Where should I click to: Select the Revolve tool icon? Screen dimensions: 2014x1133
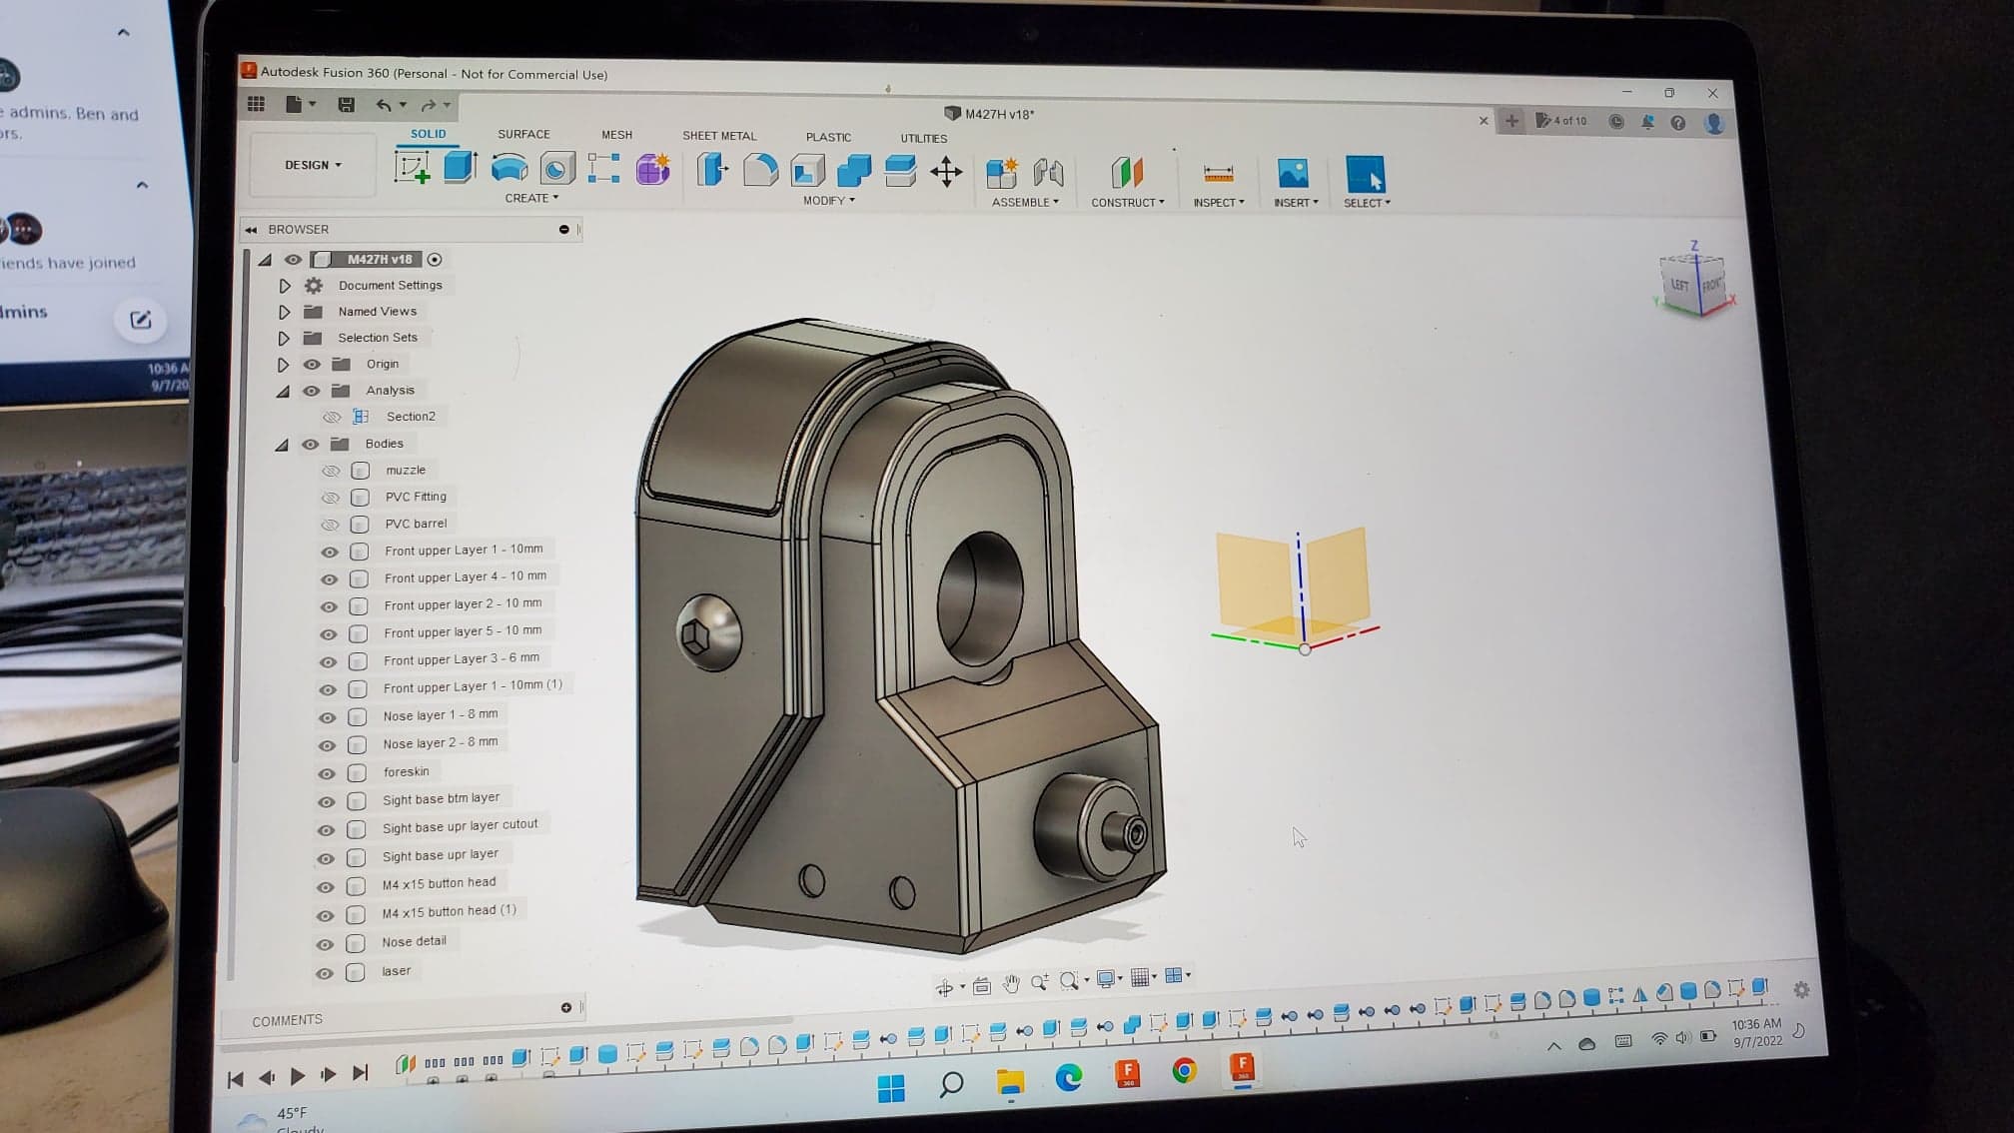pyautogui.click(x=508, y=169)
